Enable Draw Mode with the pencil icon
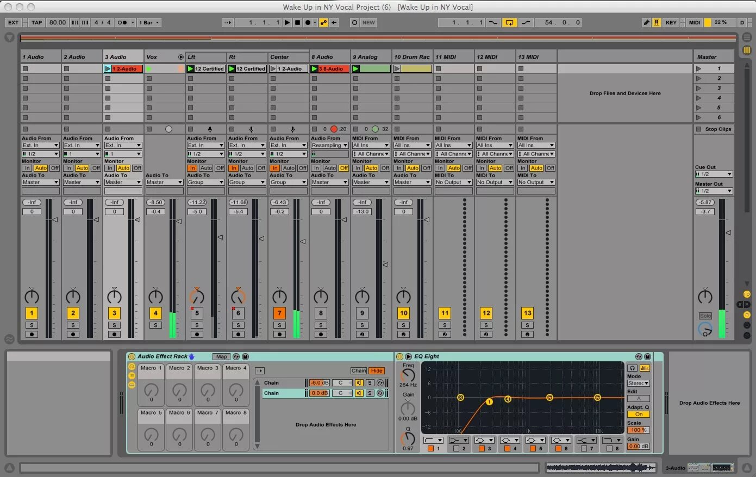This screenshot has height=477, width=756. click(x=647, y=22)
